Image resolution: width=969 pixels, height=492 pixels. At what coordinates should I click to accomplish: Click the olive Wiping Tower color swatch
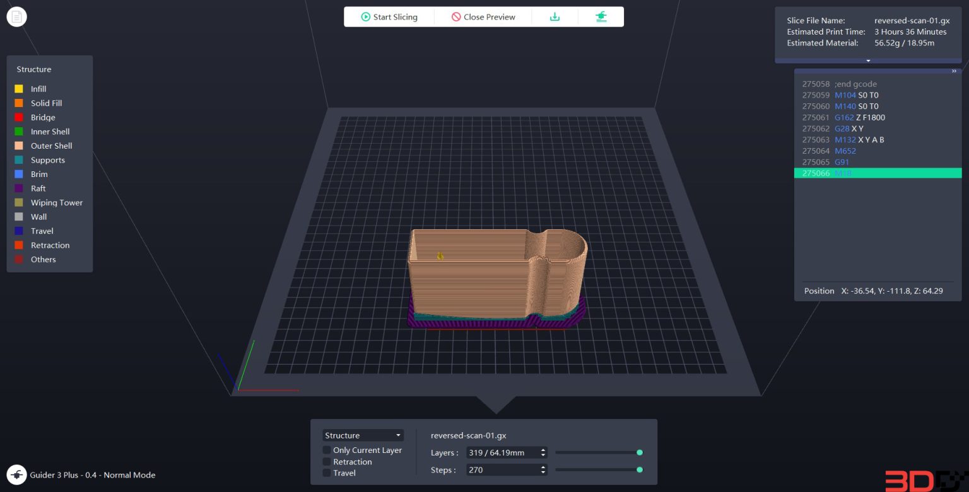tap(19, 202)
